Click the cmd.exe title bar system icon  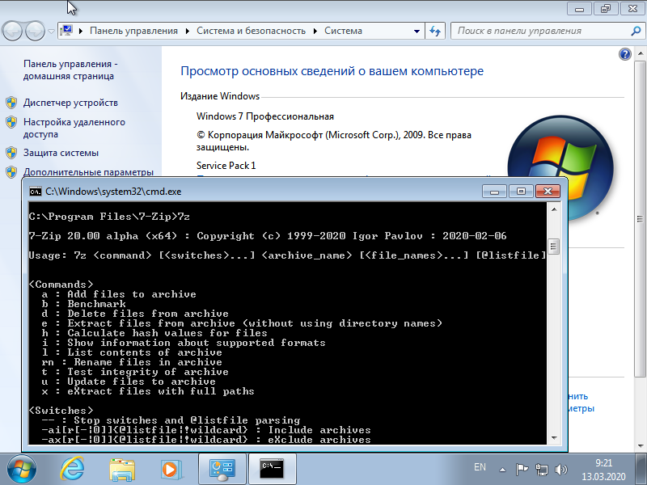coord(36,192)
